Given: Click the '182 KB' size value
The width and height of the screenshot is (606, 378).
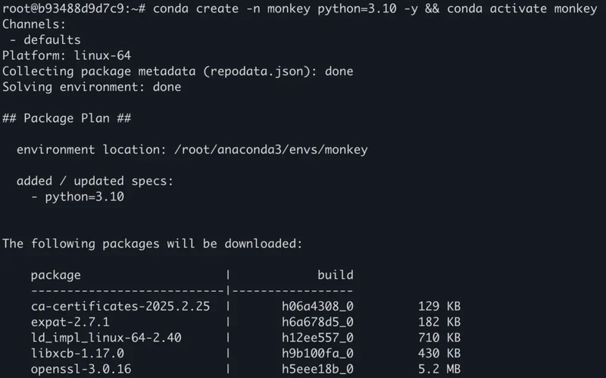Looking at the screenshot, I should click(439, 322).
